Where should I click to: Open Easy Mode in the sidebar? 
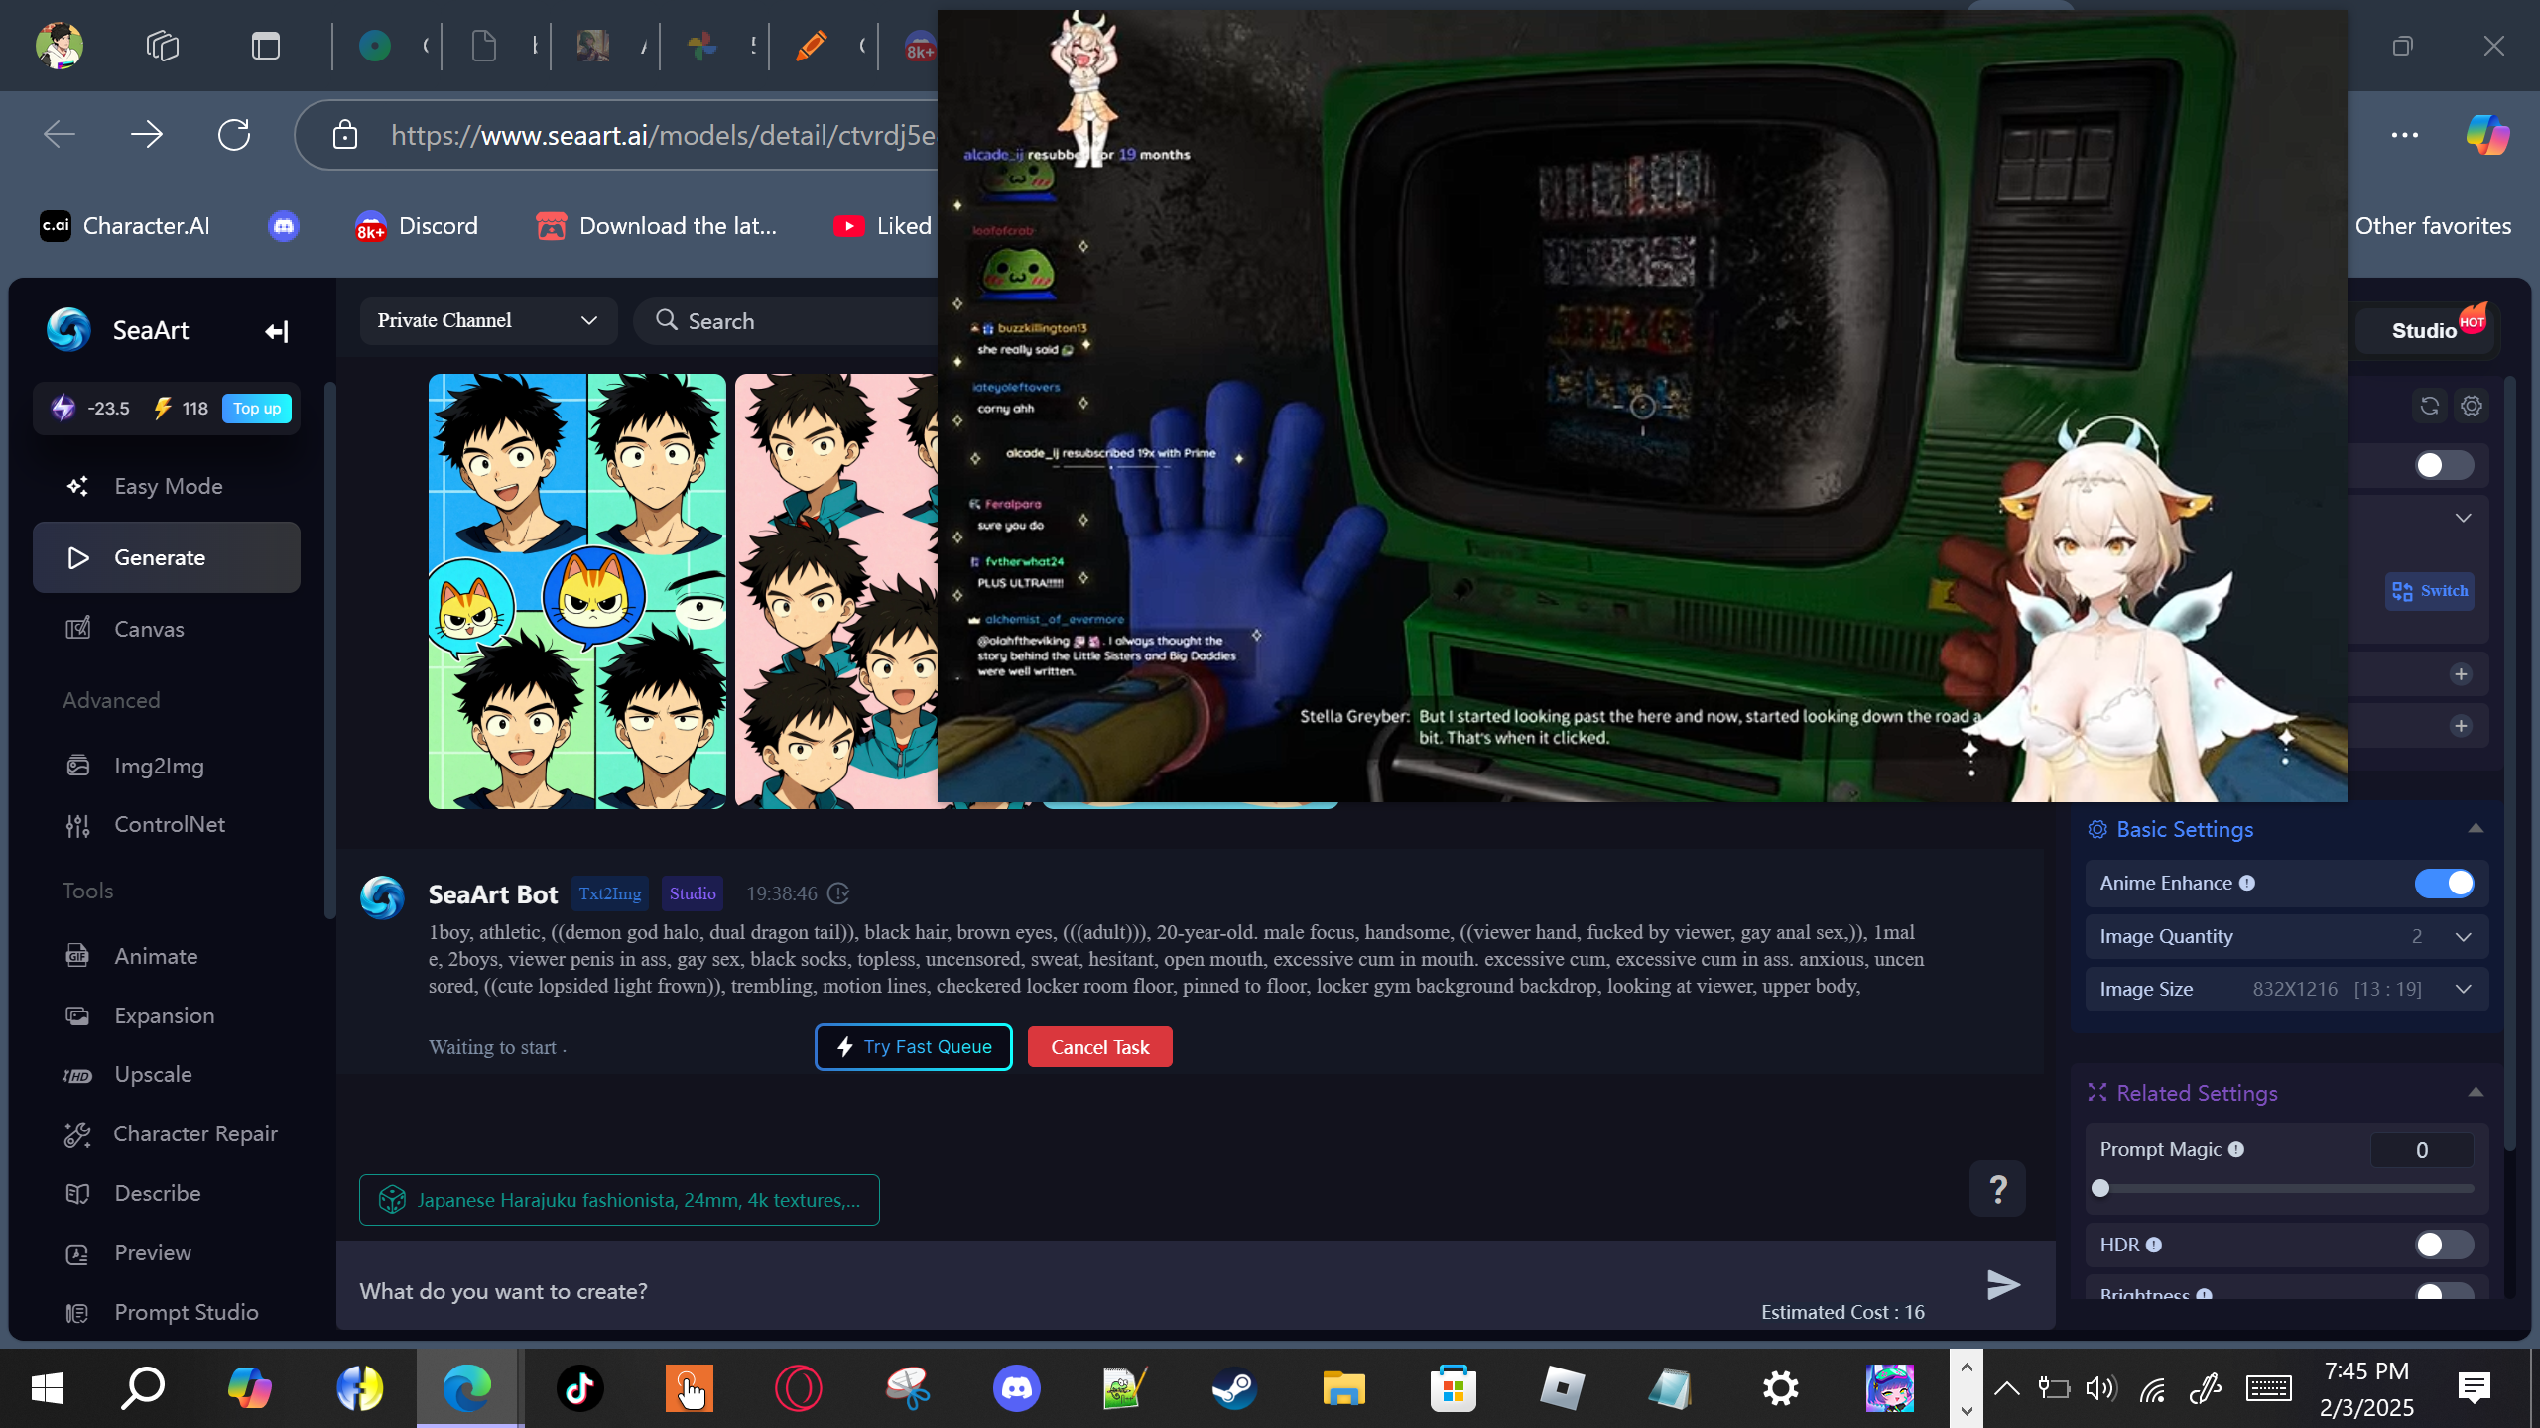pos(167,486)
